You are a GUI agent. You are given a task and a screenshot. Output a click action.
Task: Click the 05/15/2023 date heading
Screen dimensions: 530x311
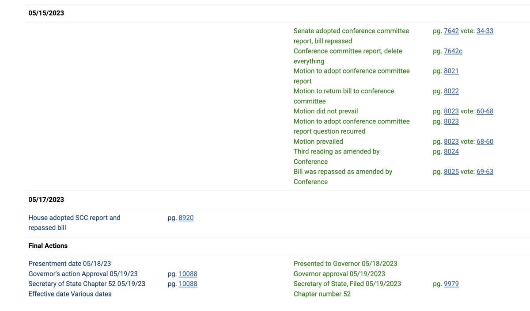click(46, 13)
